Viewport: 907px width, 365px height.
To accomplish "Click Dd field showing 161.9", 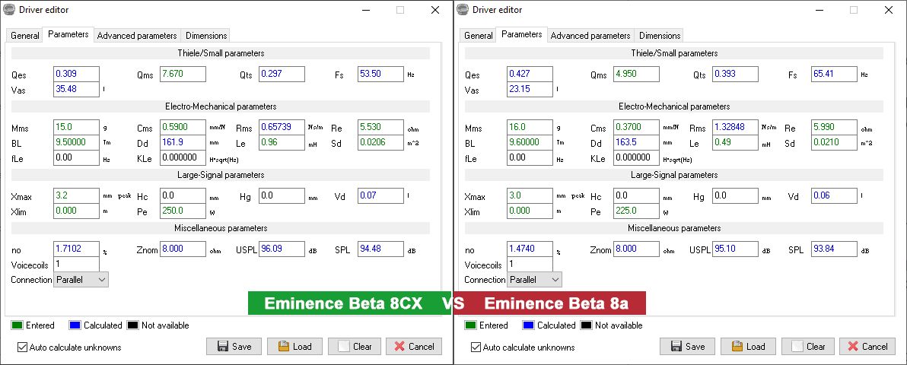I will pyautogui.click(x=183, y=142).
